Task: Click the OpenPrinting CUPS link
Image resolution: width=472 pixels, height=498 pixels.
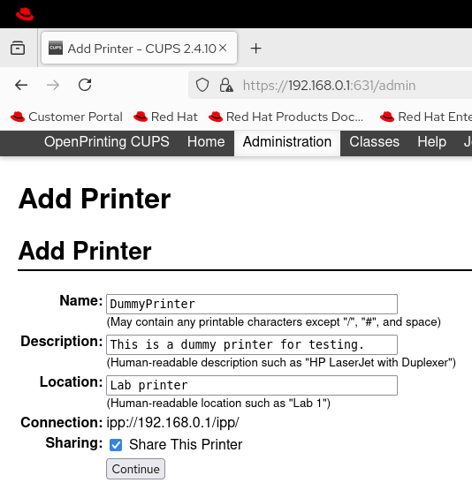Action: 106,142
